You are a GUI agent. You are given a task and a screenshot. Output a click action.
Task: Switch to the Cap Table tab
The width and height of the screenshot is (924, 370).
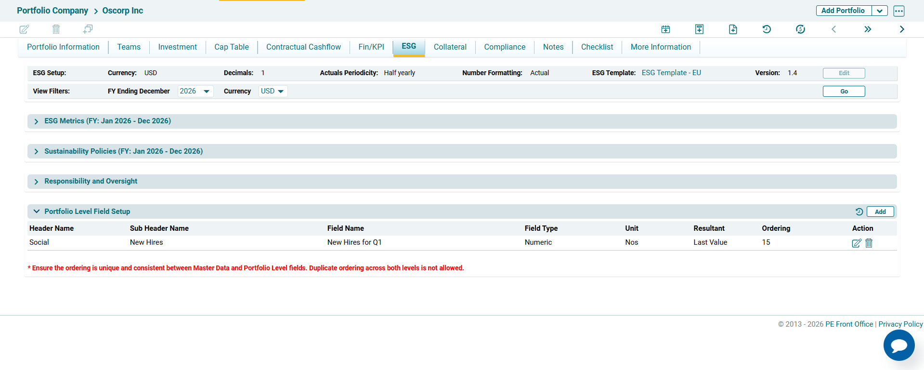click(x=232, y=47)
